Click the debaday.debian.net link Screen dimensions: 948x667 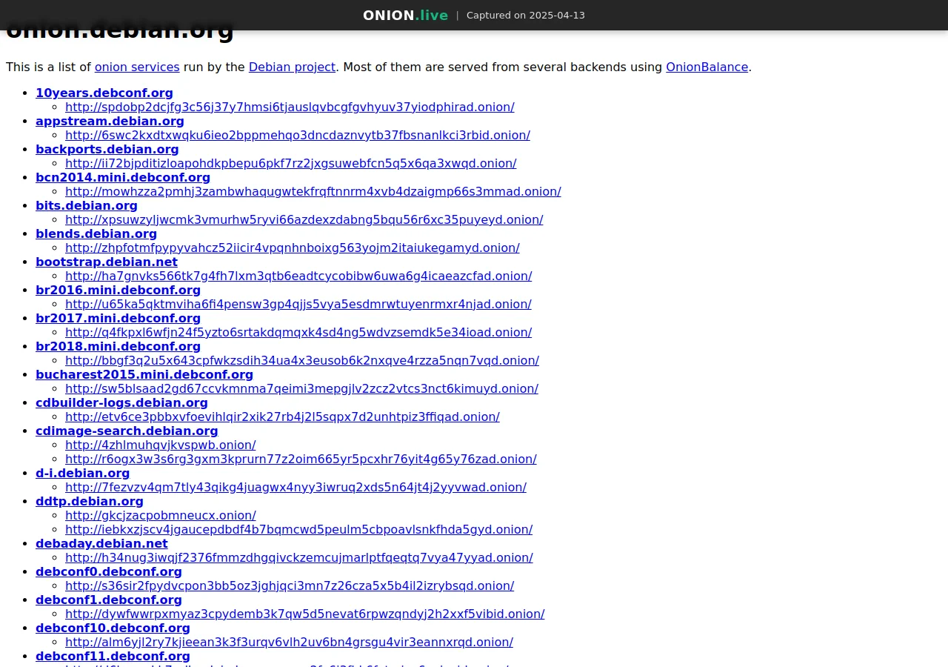pyautogui.click(x=101, y=543)
